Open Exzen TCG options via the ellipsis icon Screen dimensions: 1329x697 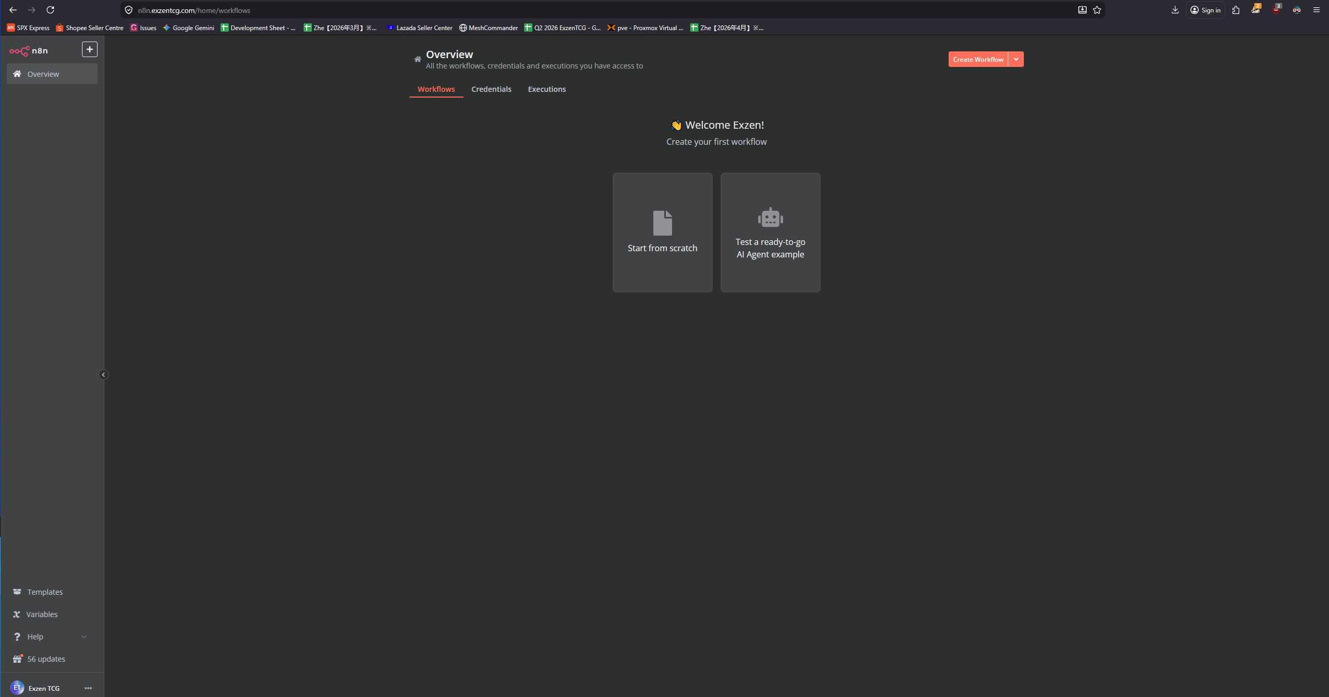(x=87, y=688)
